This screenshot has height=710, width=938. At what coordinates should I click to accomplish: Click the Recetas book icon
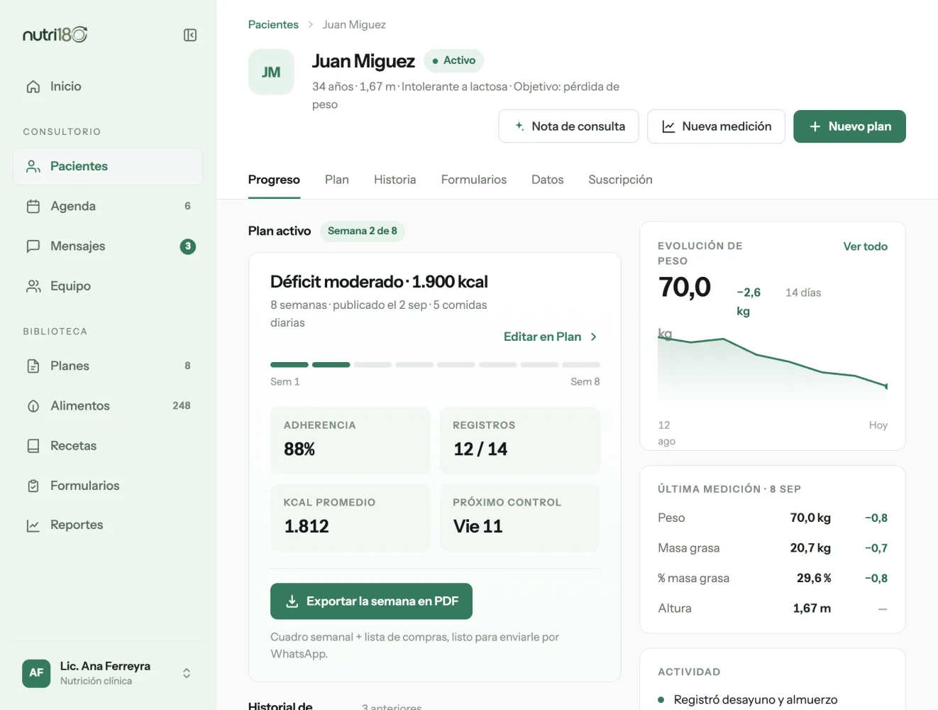click(x=33, y=446)
